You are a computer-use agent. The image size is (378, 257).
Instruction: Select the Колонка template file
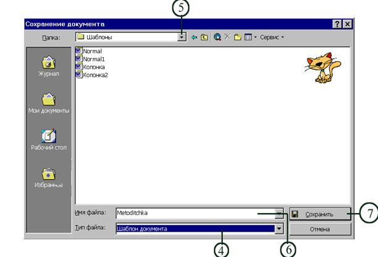click(x=90, y=67)
